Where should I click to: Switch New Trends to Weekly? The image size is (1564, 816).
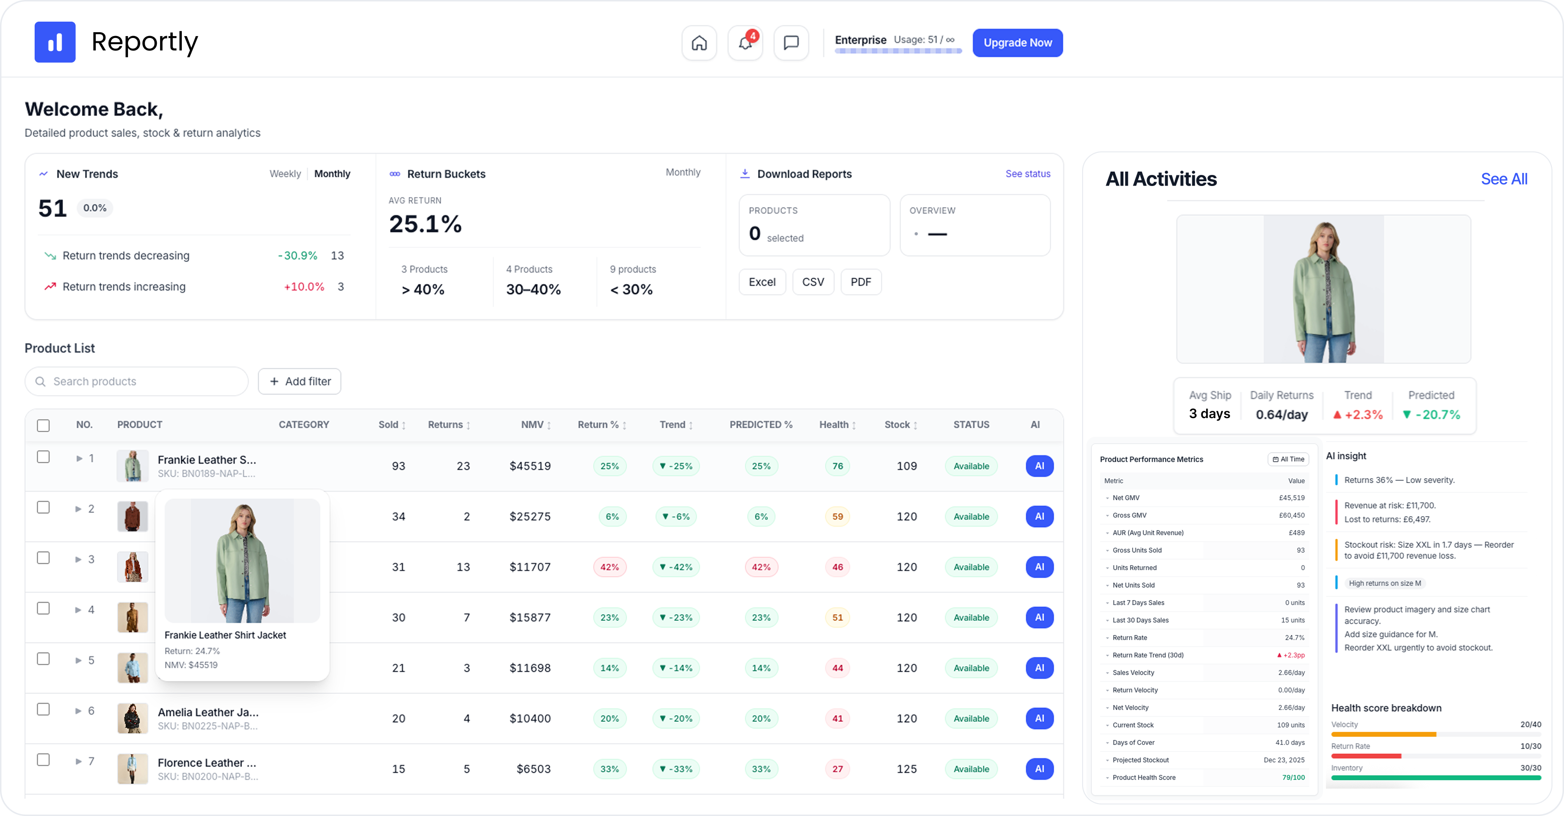click(285, 173)
